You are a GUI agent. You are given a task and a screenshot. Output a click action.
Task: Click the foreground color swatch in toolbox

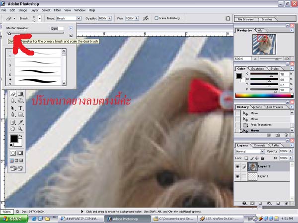14,139
